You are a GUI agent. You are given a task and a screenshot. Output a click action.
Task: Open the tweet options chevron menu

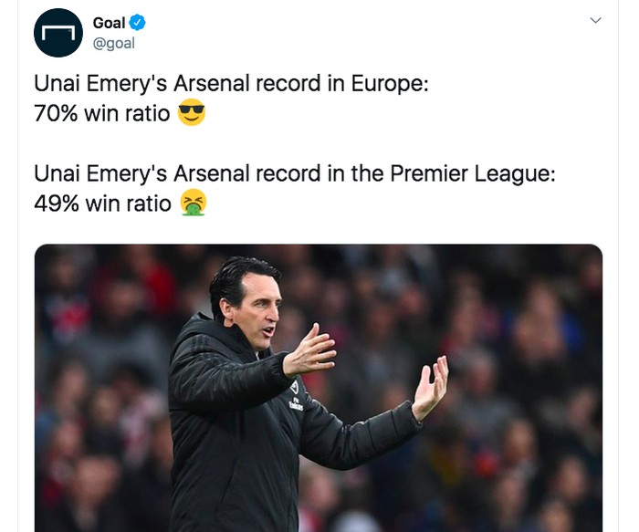pos(596,20)
